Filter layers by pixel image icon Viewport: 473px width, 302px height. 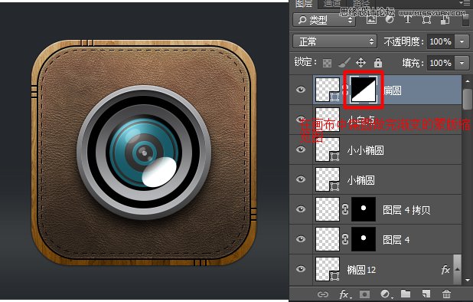point(371,19)
